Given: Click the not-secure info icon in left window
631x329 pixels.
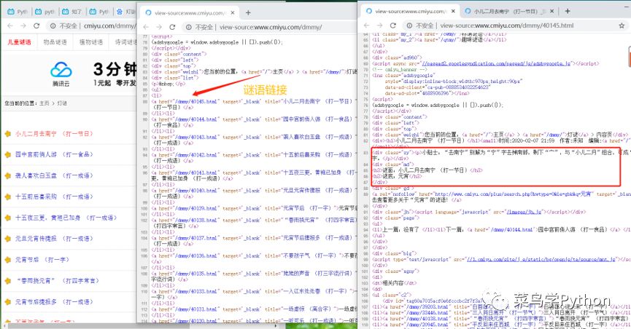Looking at the screenshot, I should pyautogui.click(x=53, y=25).
